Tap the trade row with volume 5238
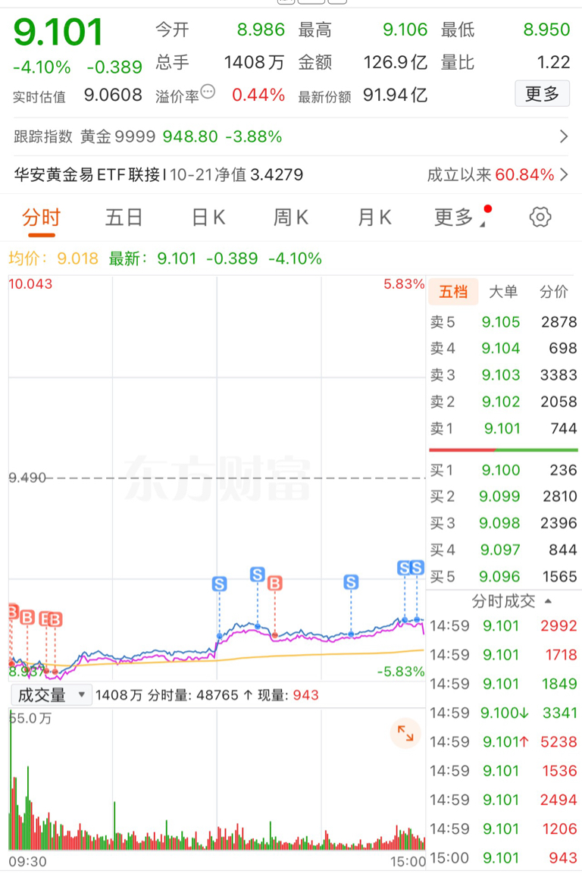Screen dimensions: 582x877 [503, 741]
